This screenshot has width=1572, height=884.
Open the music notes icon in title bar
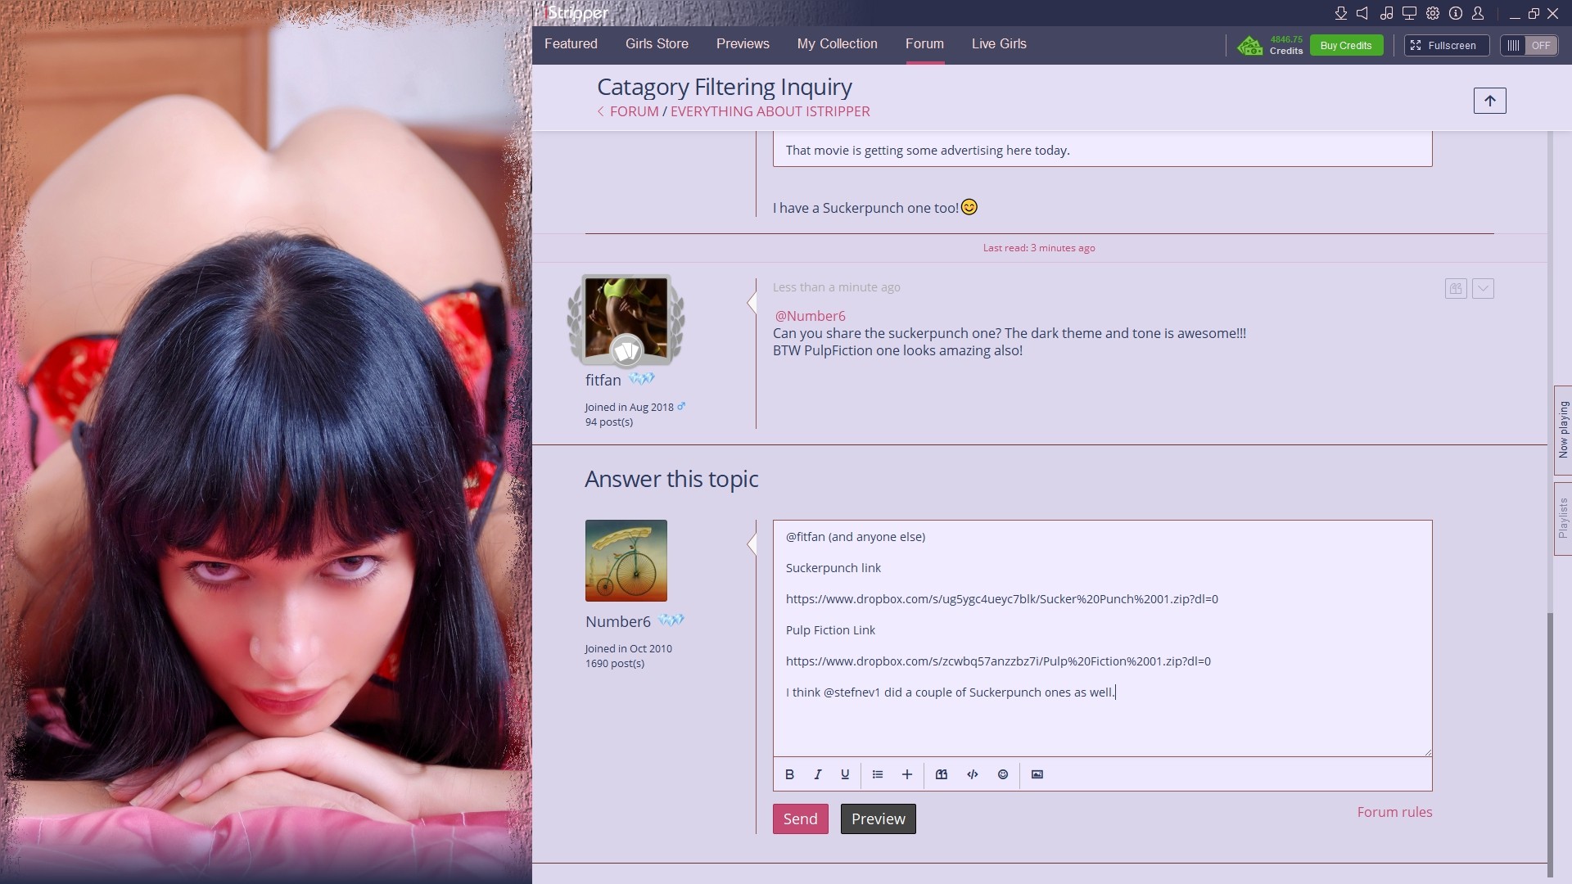point(1386,13)
